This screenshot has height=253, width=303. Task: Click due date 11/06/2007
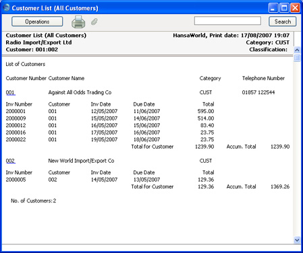coord(146,111)
